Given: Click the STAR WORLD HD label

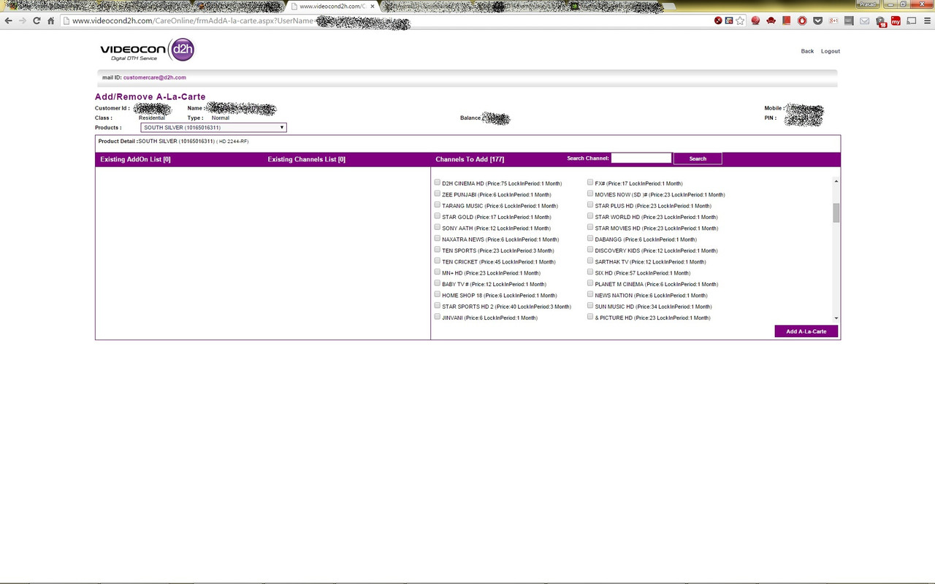Looking at the screenshot, I should [657, 217].
